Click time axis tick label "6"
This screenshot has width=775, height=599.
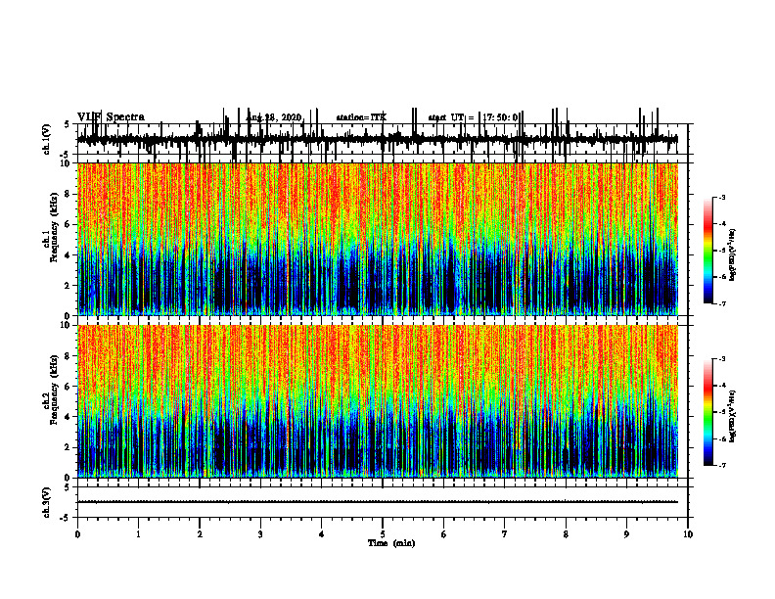click(x=444, y=534)
